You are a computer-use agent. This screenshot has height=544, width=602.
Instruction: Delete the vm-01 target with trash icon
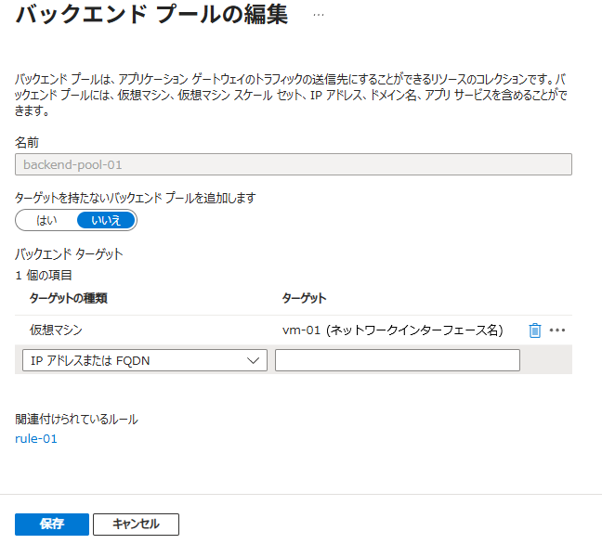click(x=534, y=330)
